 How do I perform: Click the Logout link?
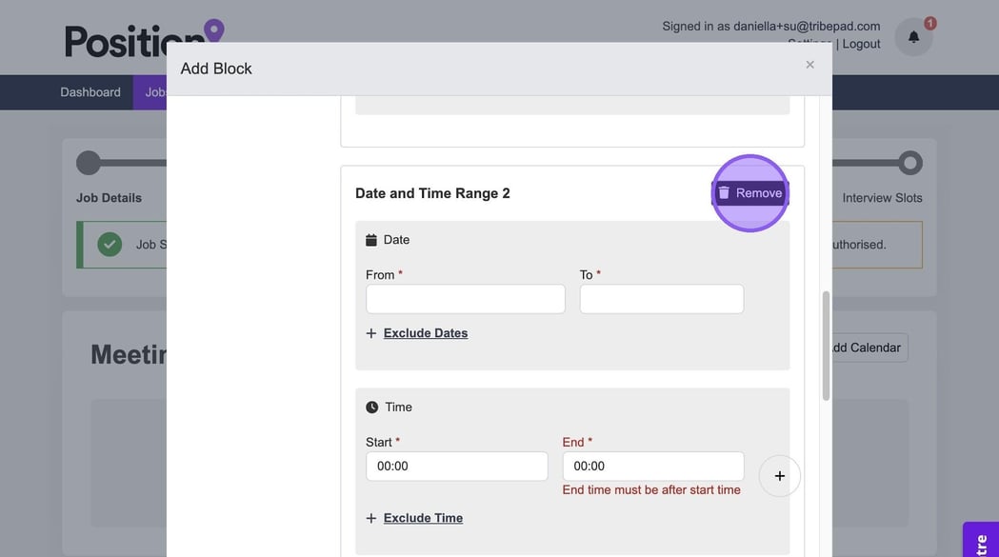tap(861, 44)
